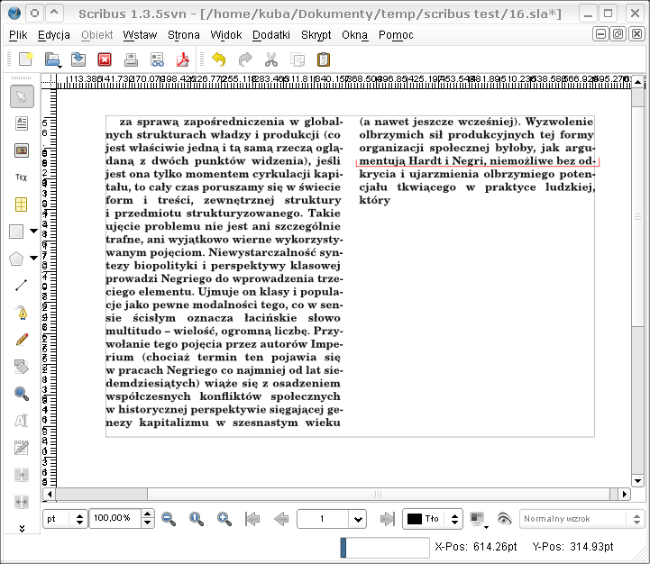
Task: Click the Undo arrow in toolbar
Action: coord(218,59)
